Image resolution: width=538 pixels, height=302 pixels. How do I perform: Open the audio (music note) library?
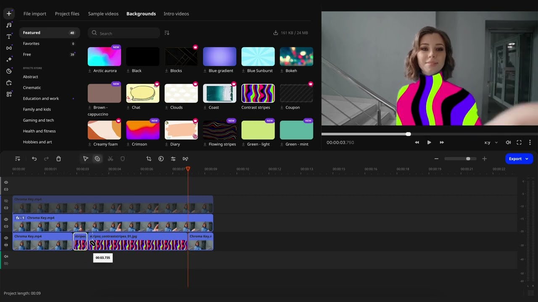(x=9, y=25)
